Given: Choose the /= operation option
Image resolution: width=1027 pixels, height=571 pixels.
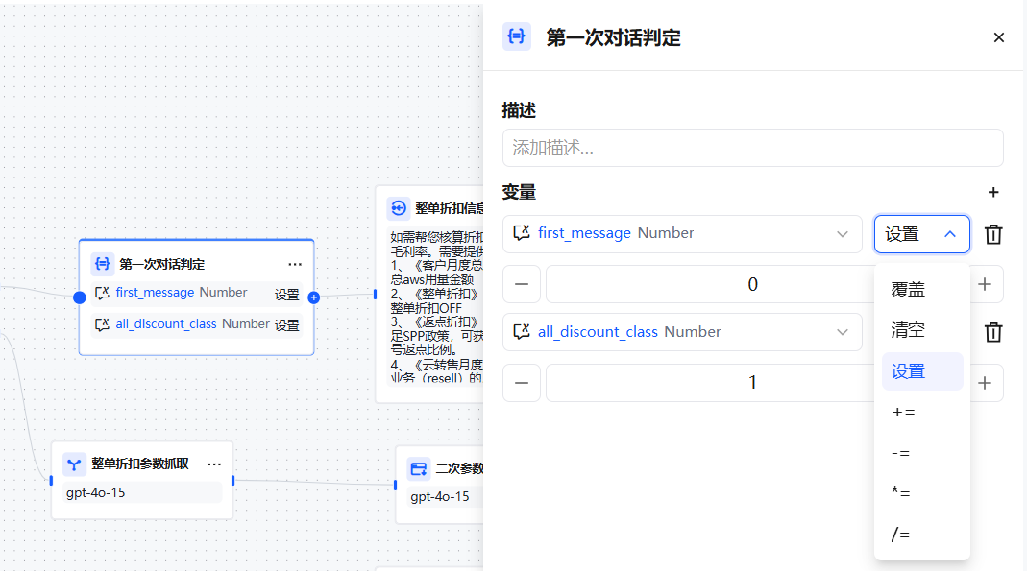Looking at the screenshot, I should 901,534.
